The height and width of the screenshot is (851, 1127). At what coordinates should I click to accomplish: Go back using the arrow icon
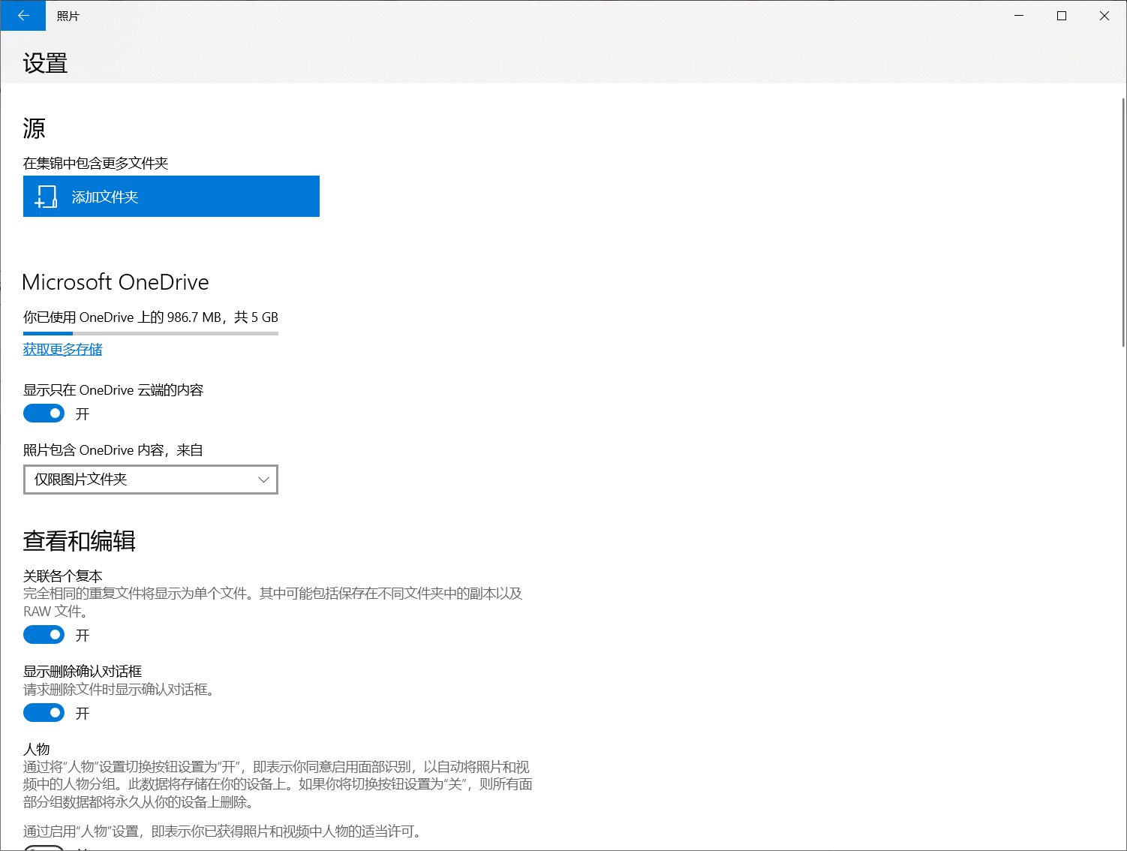[x=23, y=16]
